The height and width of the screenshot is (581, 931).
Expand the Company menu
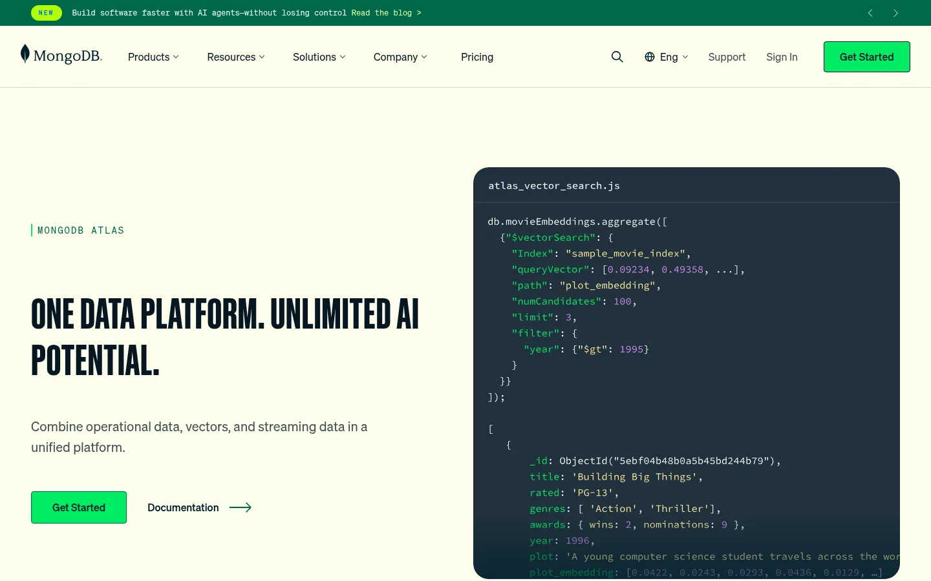pos(400,57)
